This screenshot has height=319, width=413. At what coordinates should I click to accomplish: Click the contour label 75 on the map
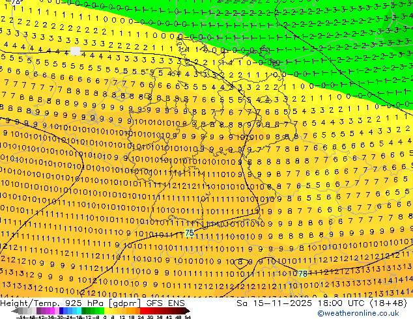[190, 232]
